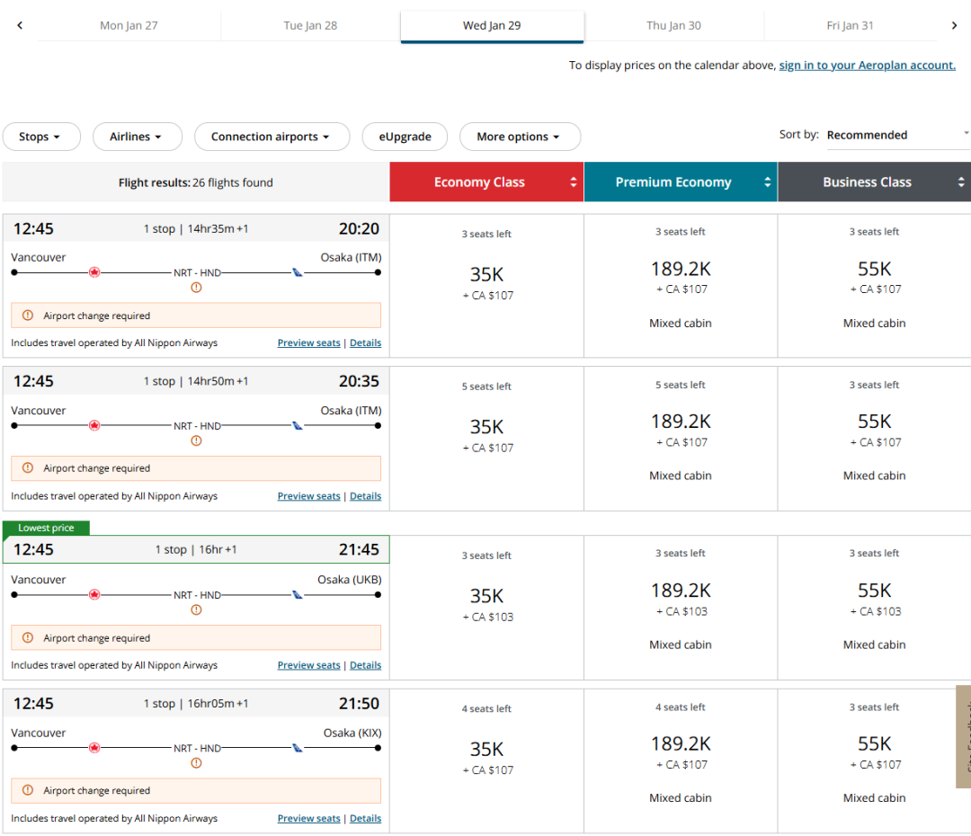
Task: Open the Stops filter dropdown
Action: coord(41,137)
